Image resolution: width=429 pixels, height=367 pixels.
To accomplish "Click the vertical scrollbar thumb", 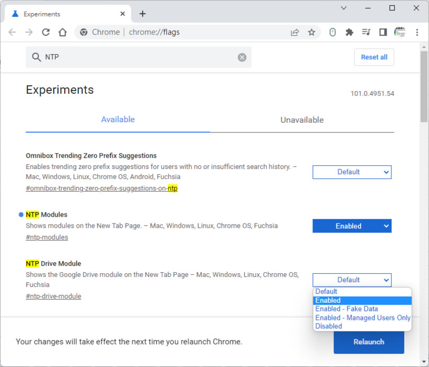I will coord(424,86).
